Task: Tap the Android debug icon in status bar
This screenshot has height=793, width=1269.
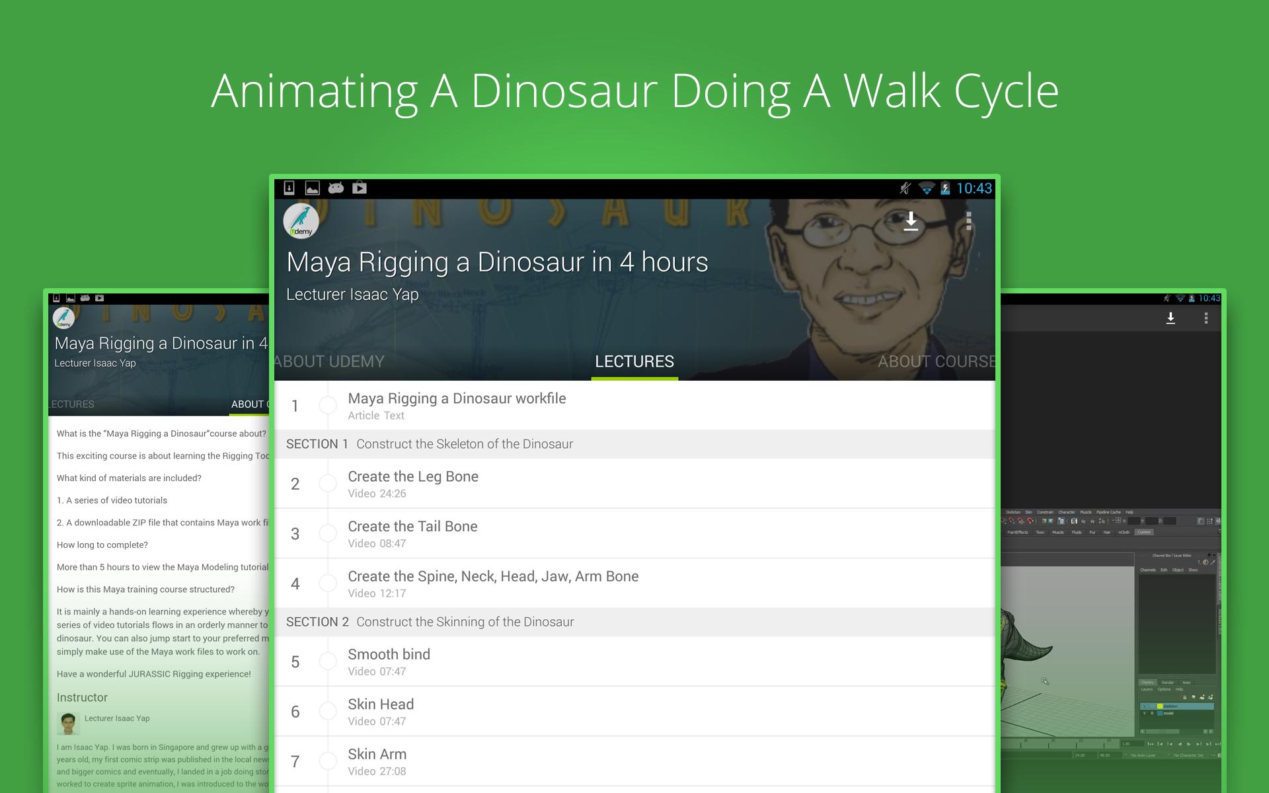Action: [x=336, y=188]
